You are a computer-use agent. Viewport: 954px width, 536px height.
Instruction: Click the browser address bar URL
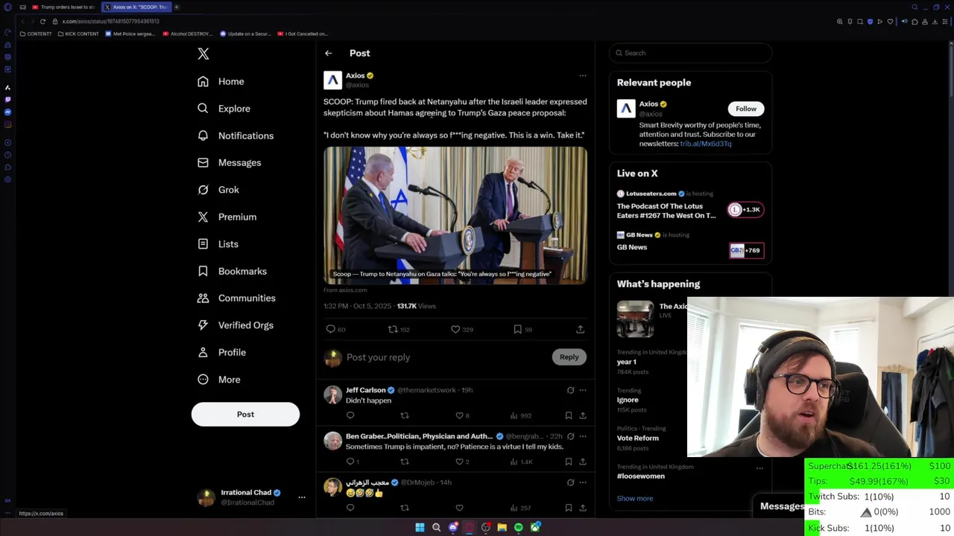tap(111, 21)
